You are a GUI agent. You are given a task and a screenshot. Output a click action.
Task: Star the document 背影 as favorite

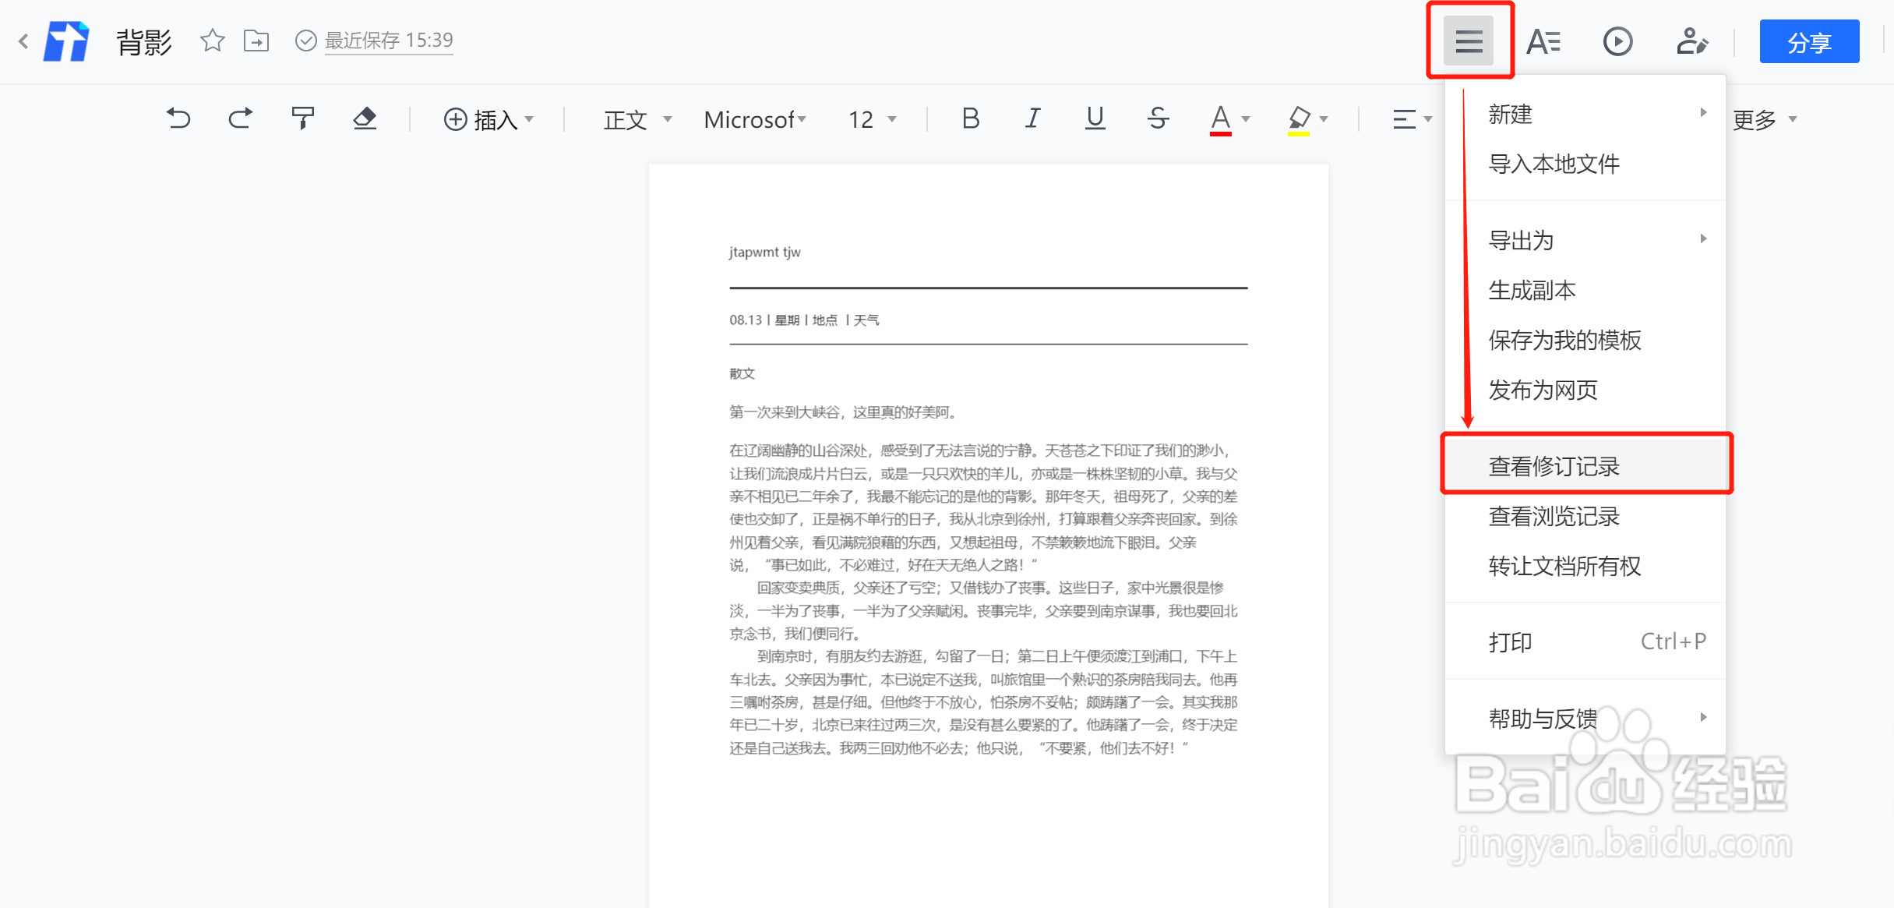pos(211,41)
